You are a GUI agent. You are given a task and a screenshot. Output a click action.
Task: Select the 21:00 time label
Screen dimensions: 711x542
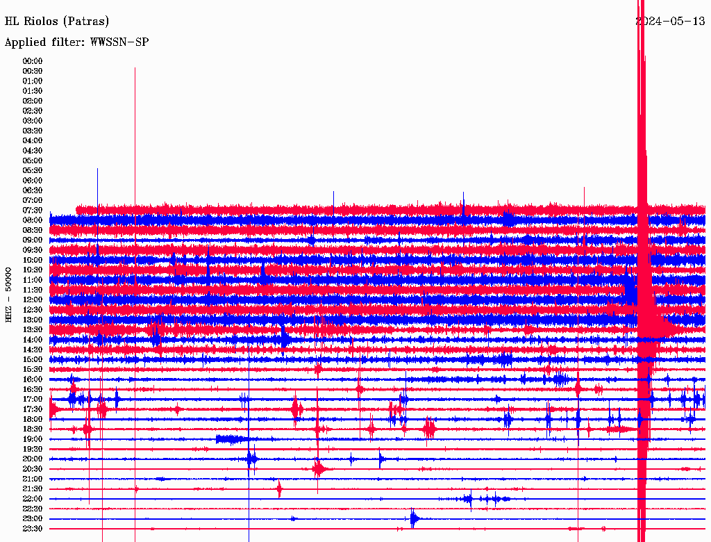point(33,479)
